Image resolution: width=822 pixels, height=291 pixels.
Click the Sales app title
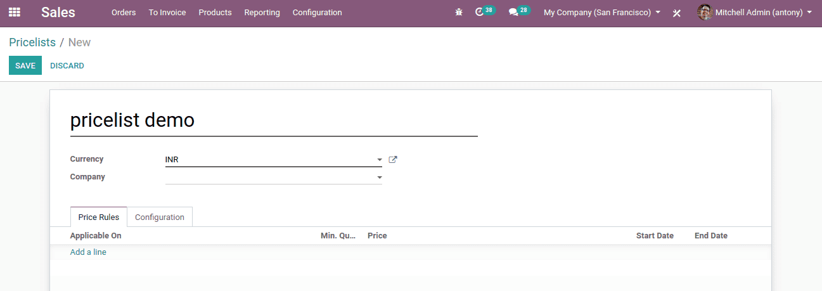point(58,12)
